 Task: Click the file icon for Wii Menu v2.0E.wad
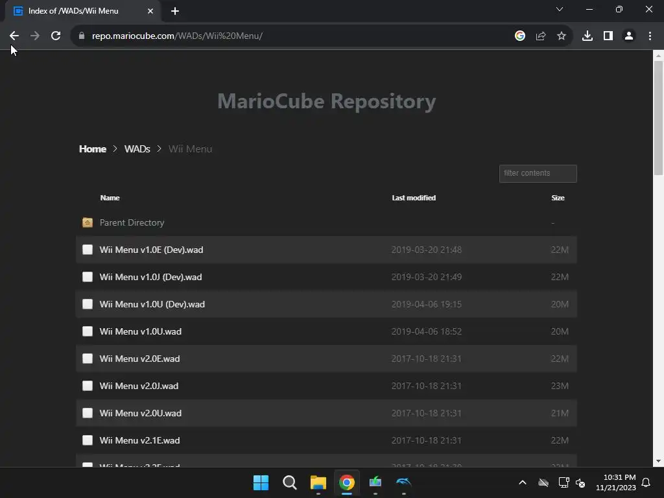88,358
